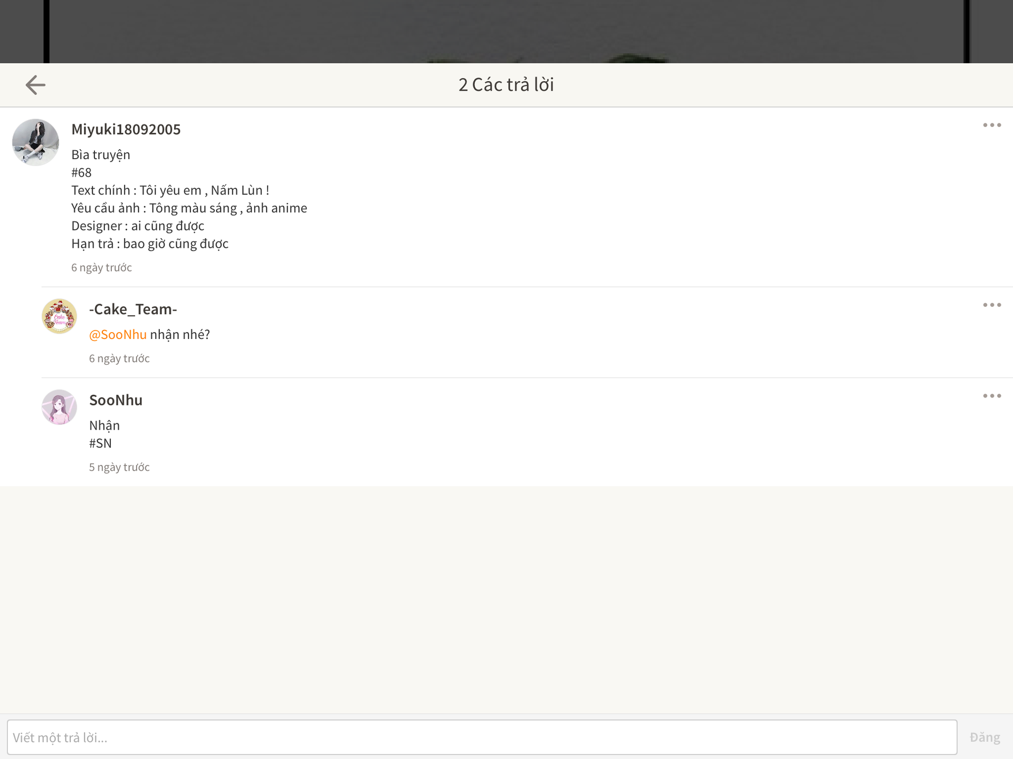Click 'Bìa truyện' line
Image resolution: width=1013 pixels, height=759 pixels.
click(101, 155)
